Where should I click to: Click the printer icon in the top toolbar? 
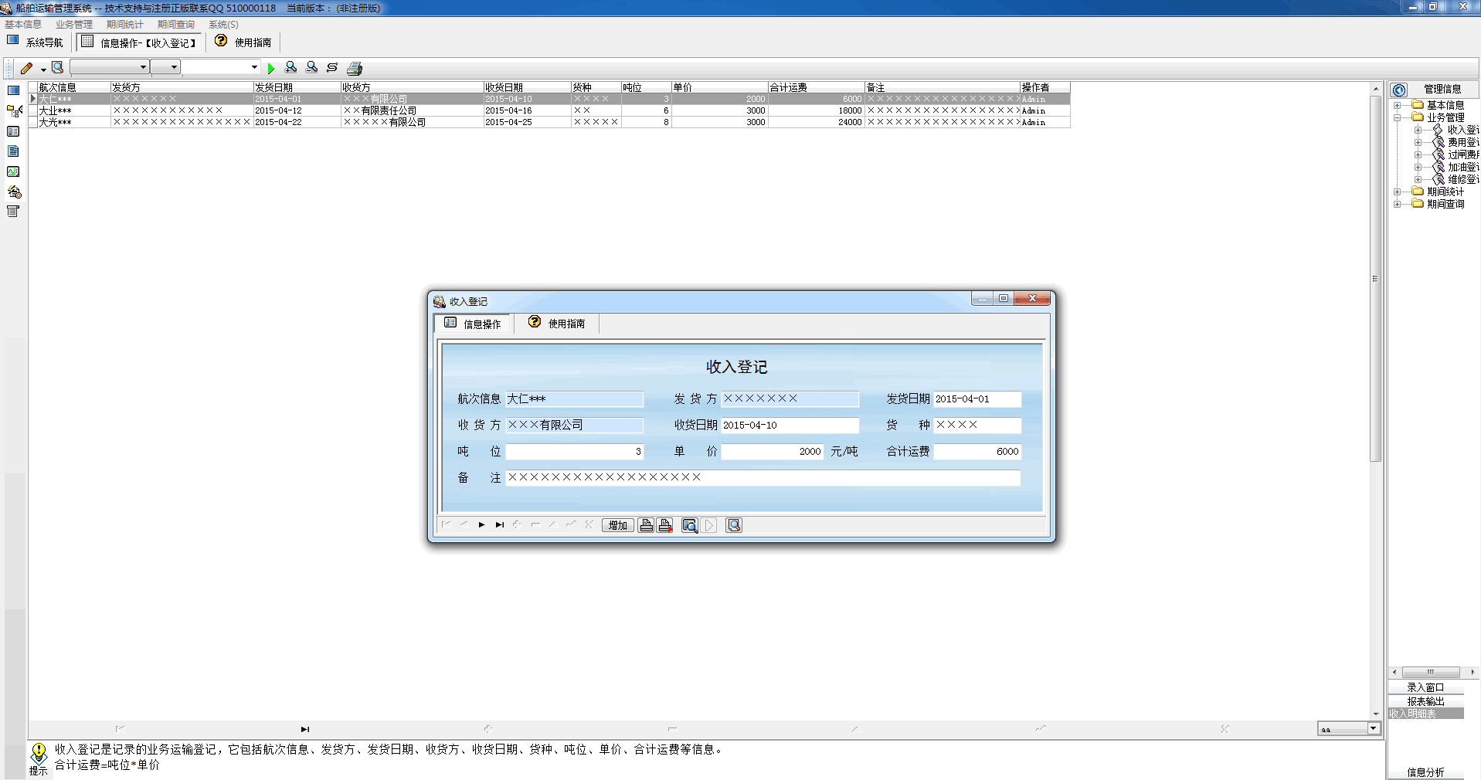[x=354, y=68]
